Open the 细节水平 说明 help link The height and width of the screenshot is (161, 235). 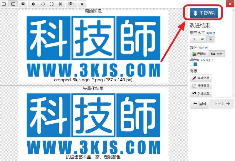[210, 33]
